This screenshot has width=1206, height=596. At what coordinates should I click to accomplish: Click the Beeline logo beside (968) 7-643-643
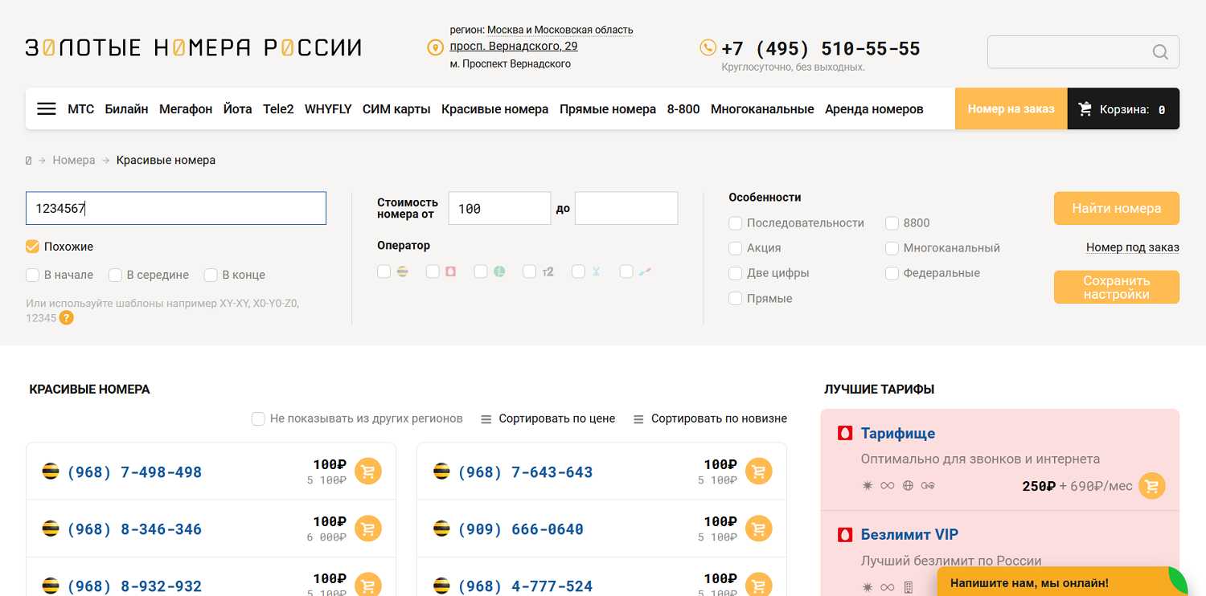point(441,471)
